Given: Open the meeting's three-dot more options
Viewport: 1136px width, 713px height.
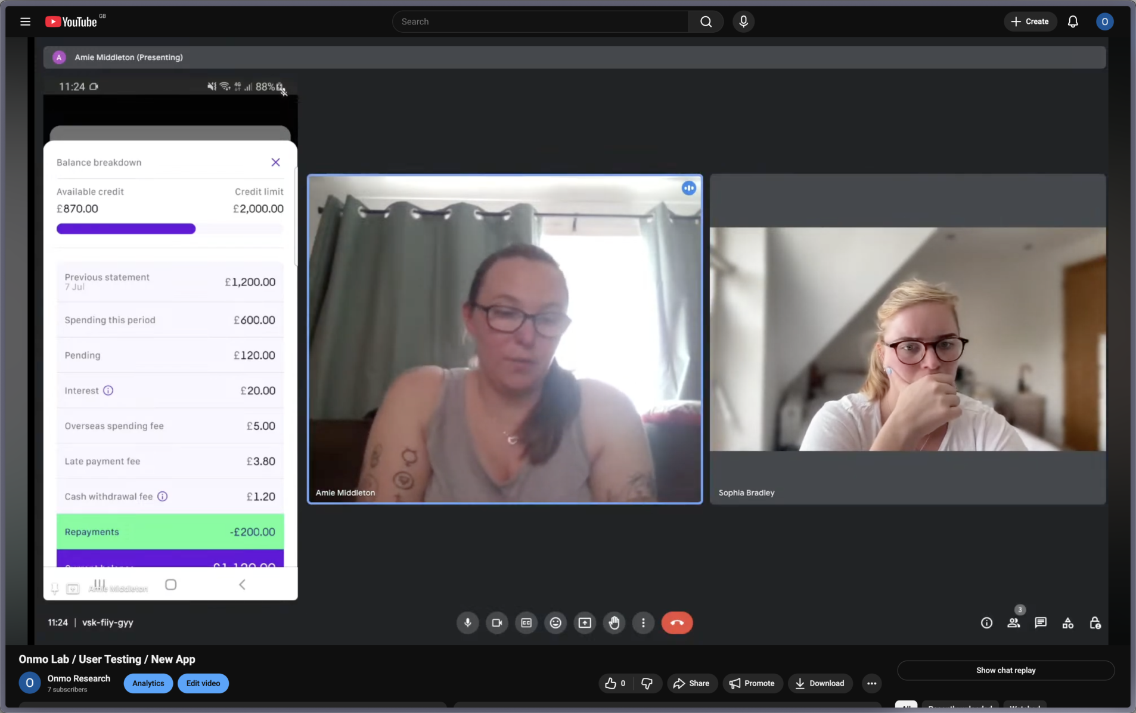Looking at the screenshot, I should click(x=643, y=623).
